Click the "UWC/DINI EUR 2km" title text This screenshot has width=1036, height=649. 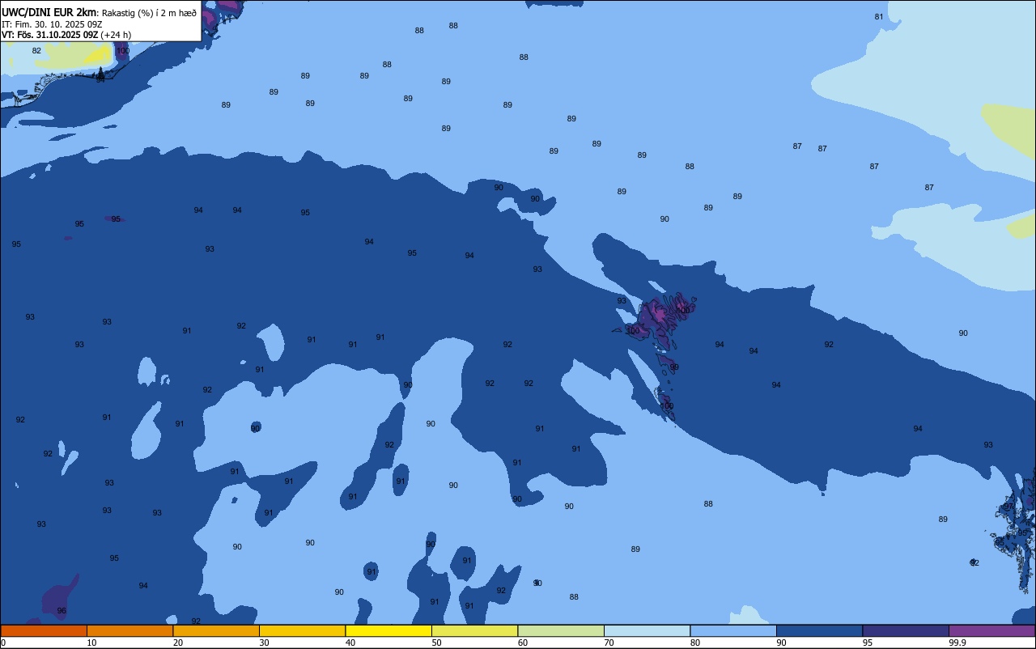click(x=49, y=12)
